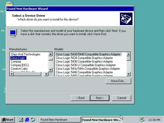The width and height of the screenshot is (164, 123).
Task: Select Chips And Technologies manufacturer
Action: tap(26, 54)
